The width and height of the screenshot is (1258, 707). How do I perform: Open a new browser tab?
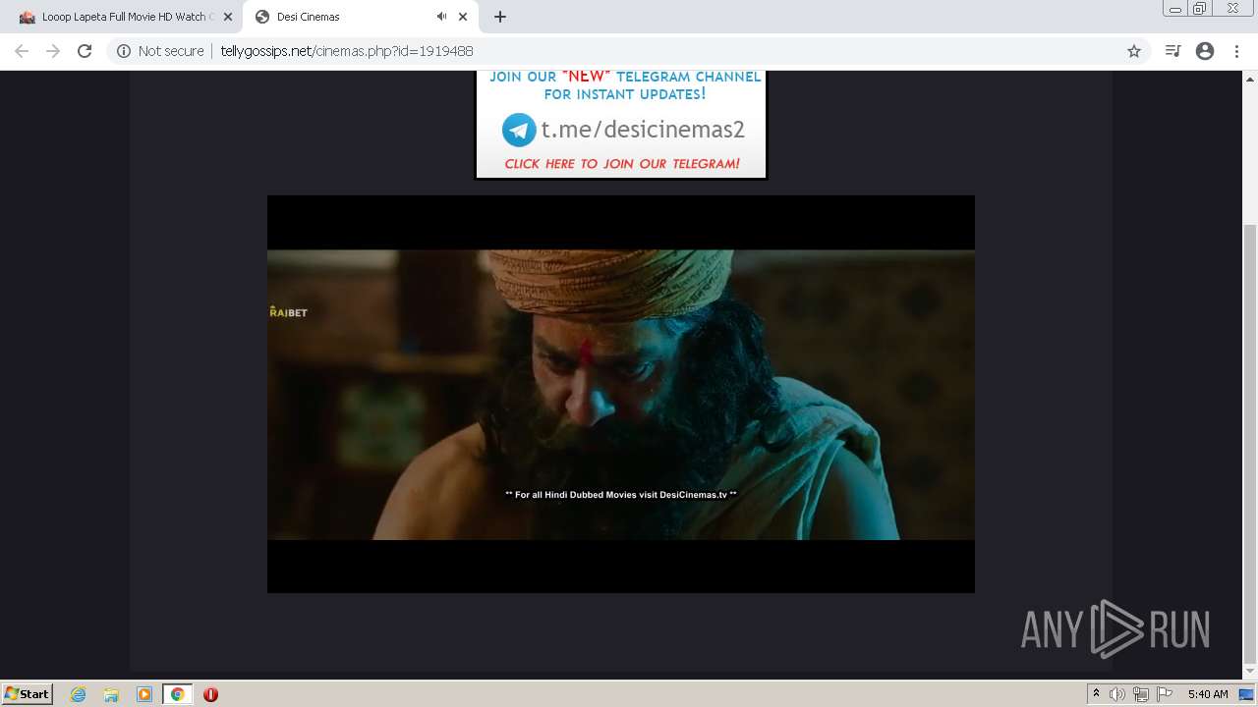tap(500, 17)
